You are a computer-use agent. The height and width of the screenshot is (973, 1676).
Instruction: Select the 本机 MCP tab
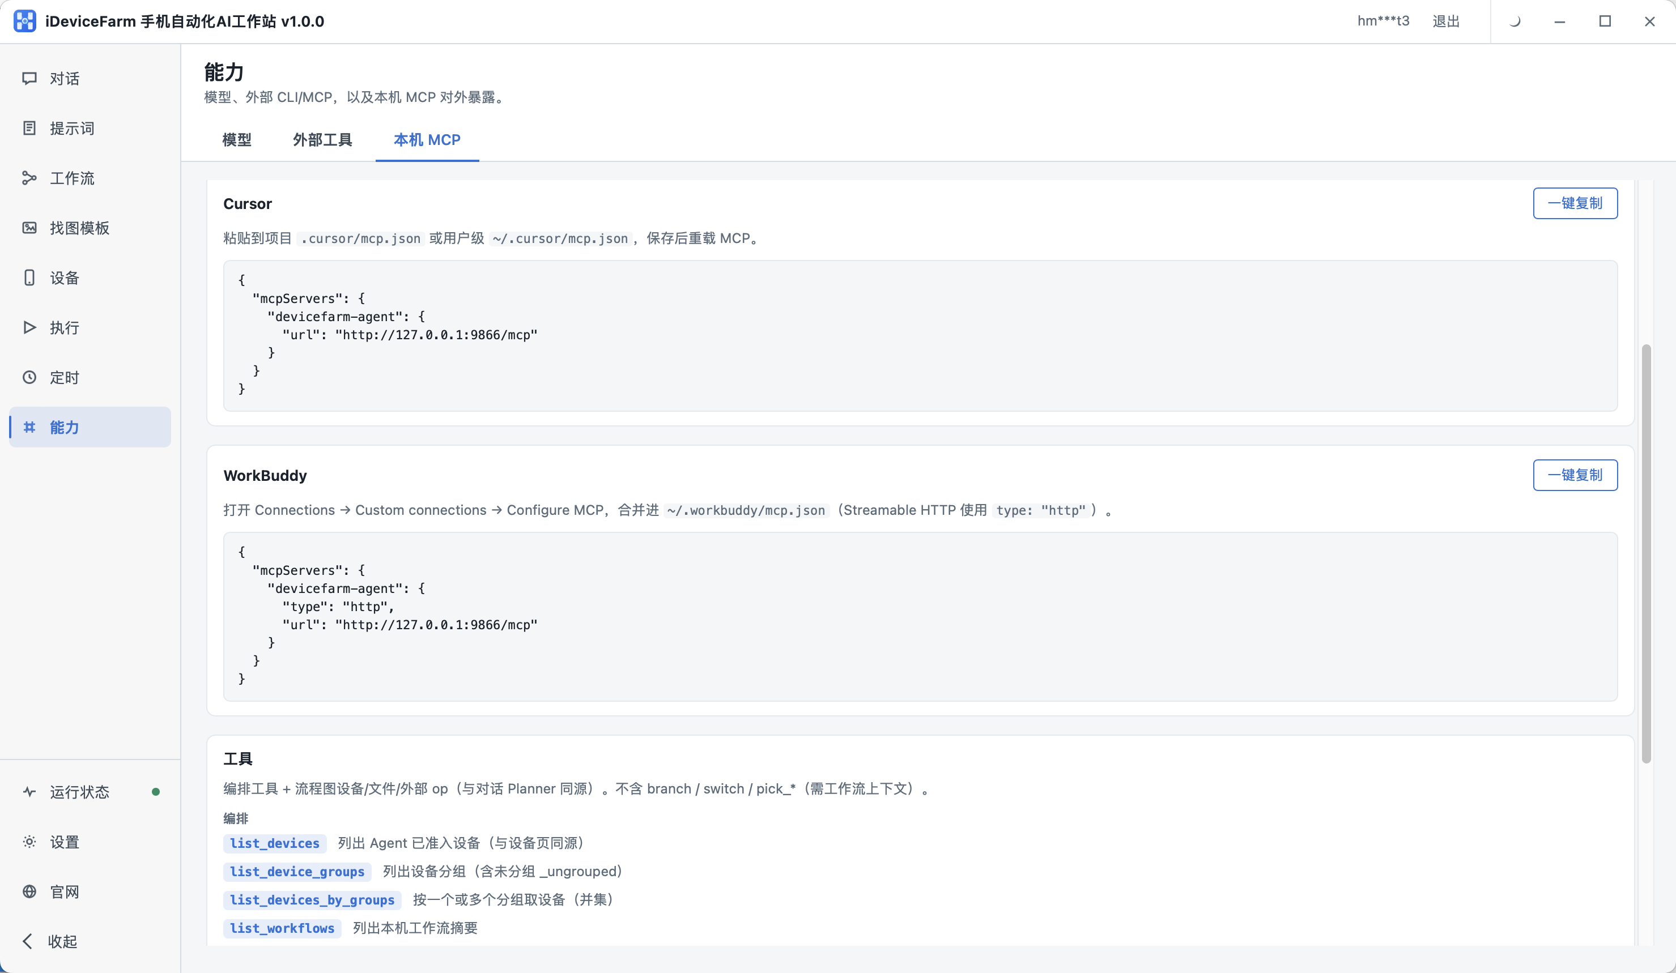427,139
